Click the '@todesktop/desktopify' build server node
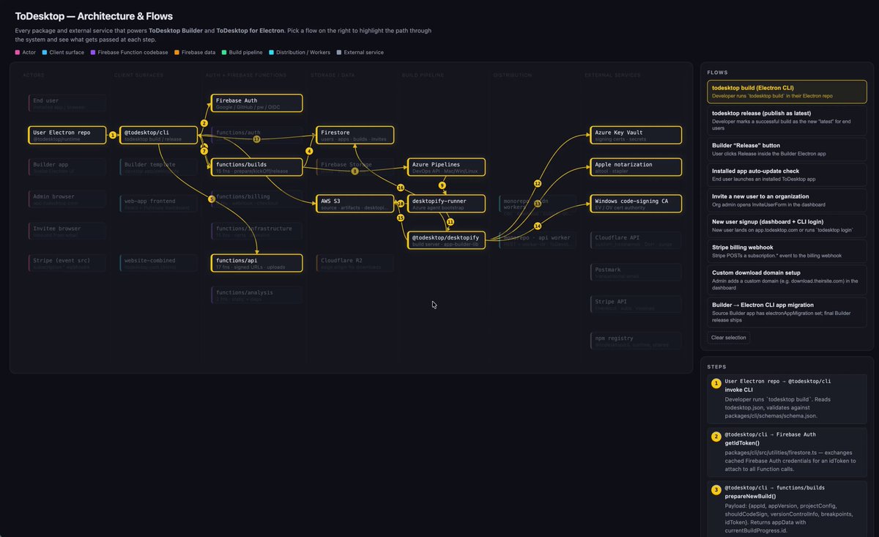This screenshot has height=537, width=879. 446,240
